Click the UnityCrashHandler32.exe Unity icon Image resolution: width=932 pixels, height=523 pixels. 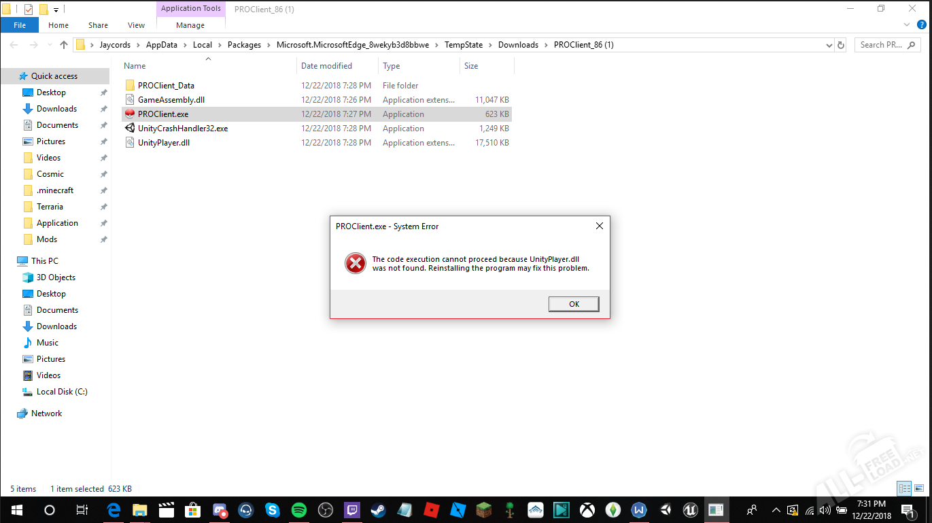point(130,129)
